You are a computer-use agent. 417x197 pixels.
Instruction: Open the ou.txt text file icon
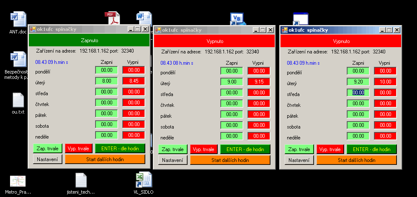pyautogui.click(x=18, y=101)
